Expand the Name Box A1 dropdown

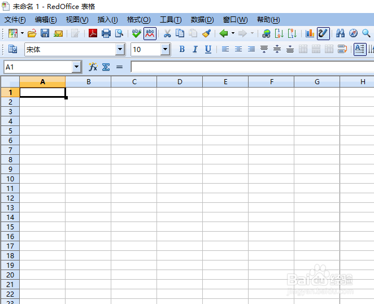[76, 67]
